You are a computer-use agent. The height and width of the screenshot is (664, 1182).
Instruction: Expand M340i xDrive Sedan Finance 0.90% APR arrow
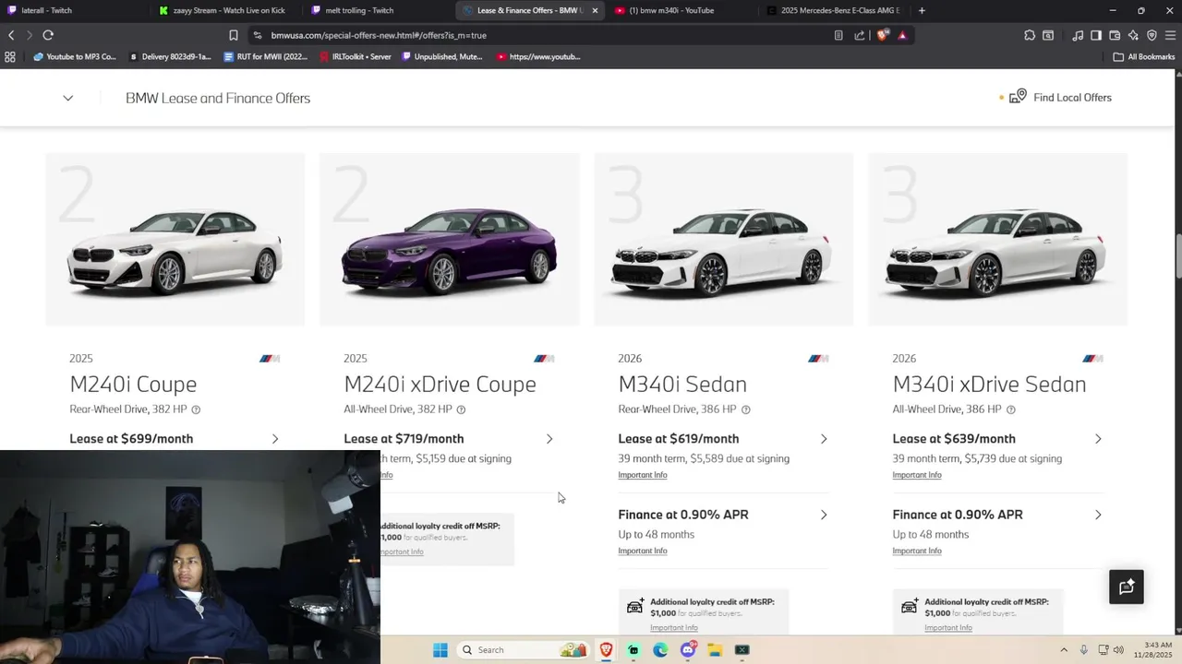tap(1097, 515)
